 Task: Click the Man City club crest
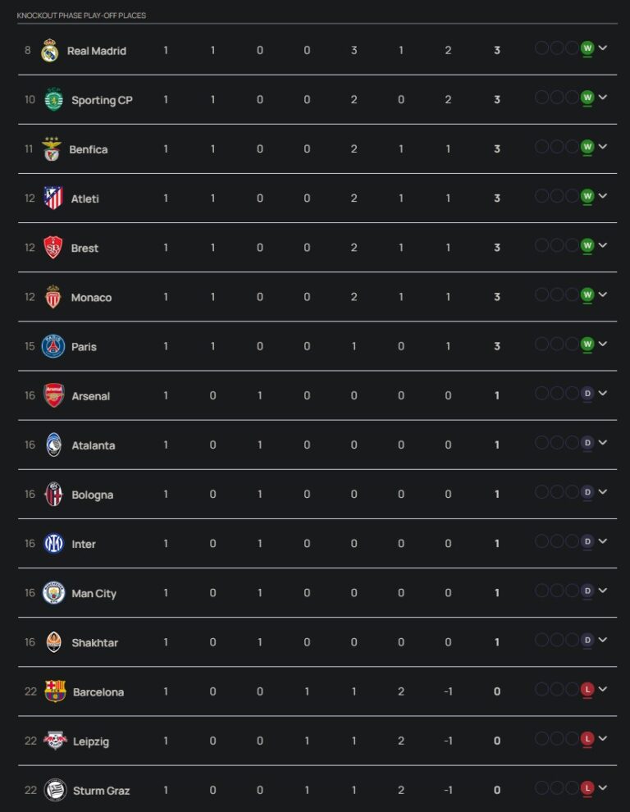coord(53,593)
